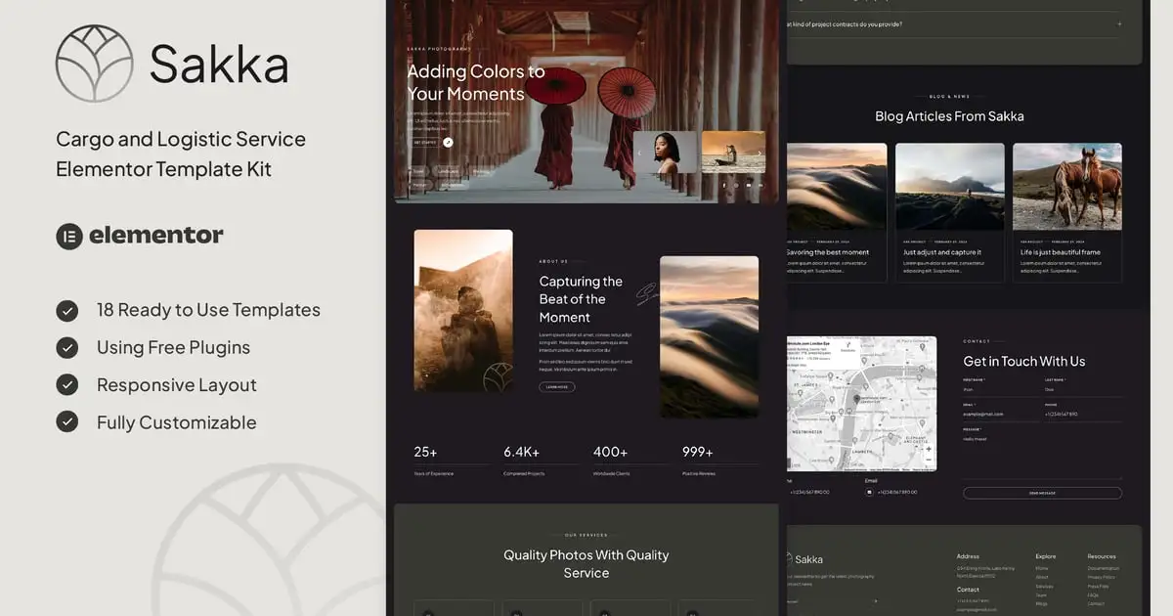
Task: Click the 'Fully Customizable' text
Action: pos(176,422)
